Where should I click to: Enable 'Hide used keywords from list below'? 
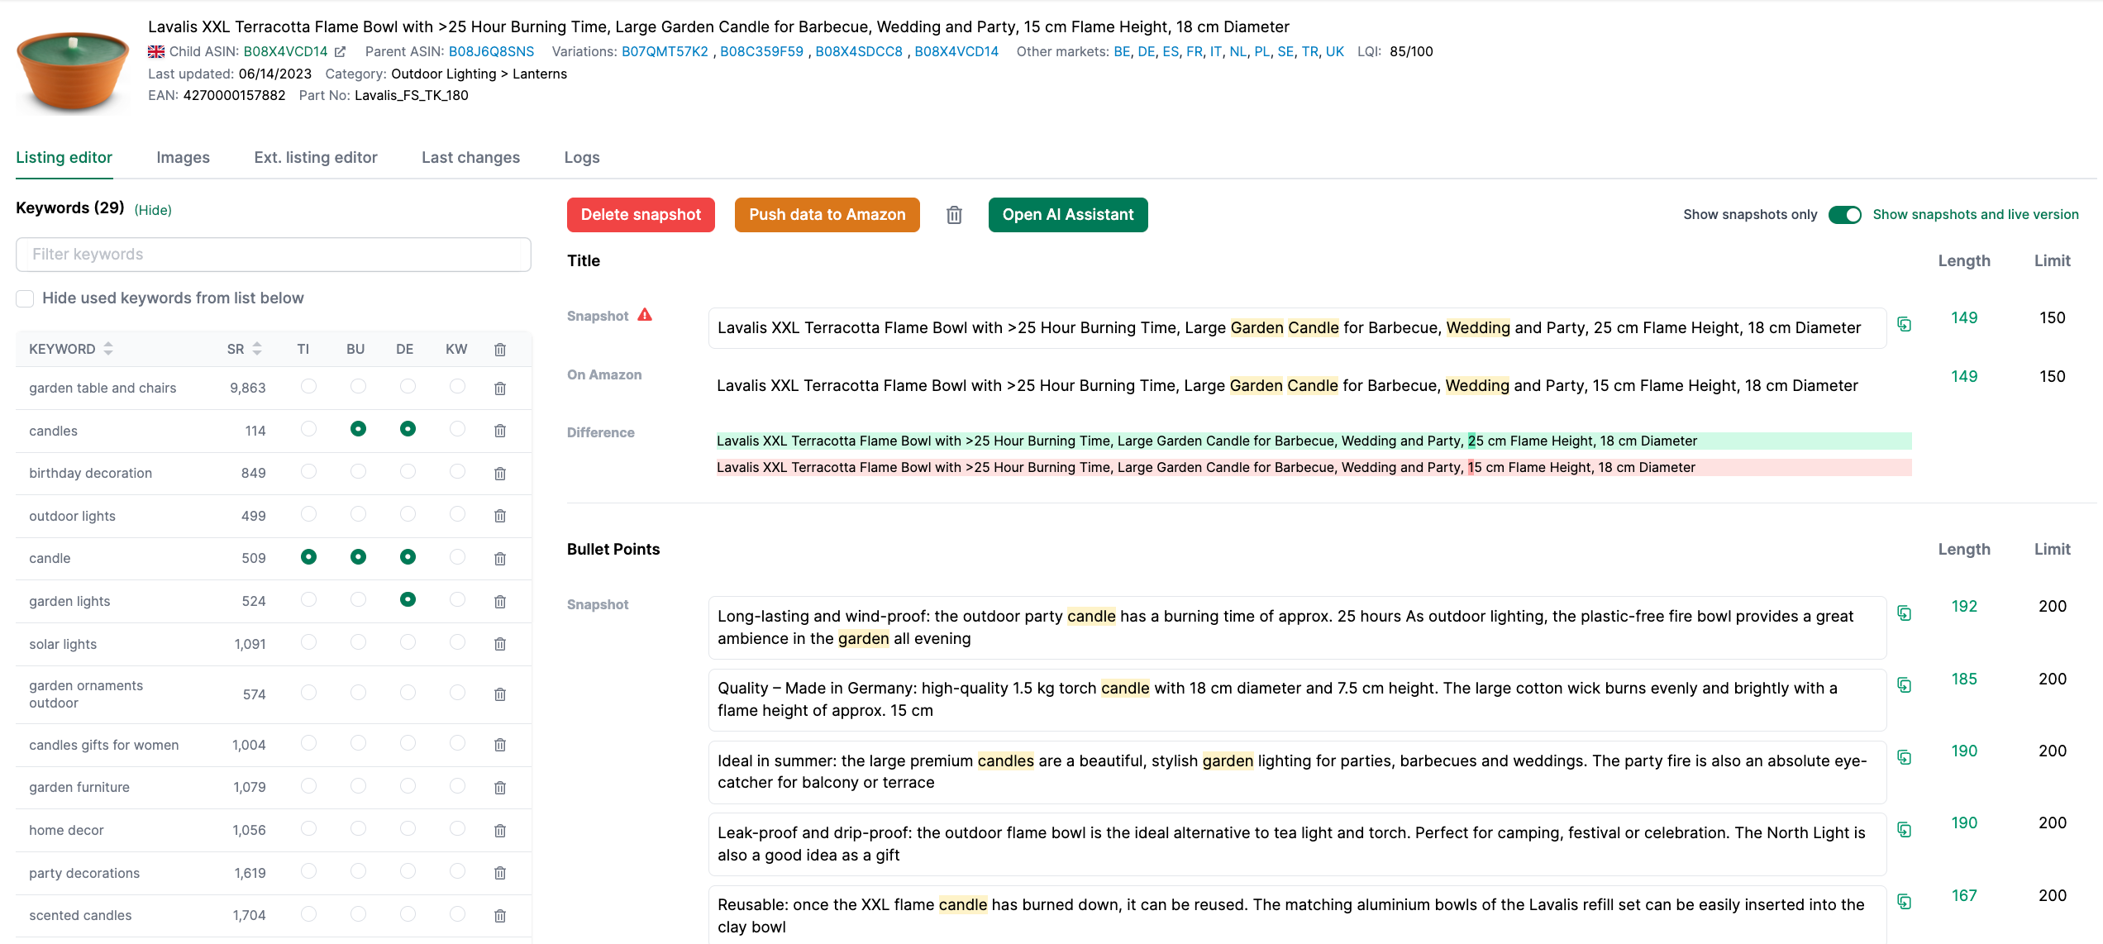25,298
